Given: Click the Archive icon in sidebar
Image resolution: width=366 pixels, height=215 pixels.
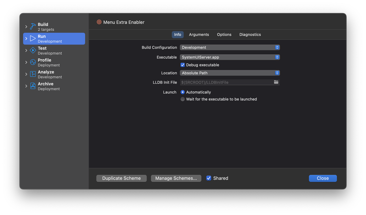Looking at the screenshot, I should tap(33, 86).
